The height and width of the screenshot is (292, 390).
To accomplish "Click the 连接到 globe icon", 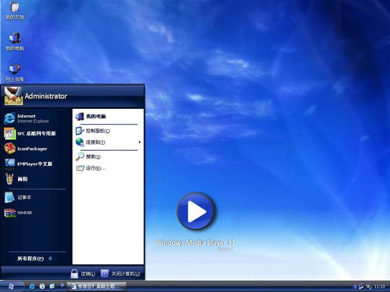I will [80, 142].
